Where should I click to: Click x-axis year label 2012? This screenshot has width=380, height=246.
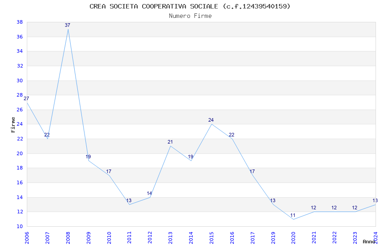(150, 238)
